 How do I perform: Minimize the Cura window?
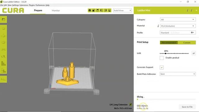(181, 2)
